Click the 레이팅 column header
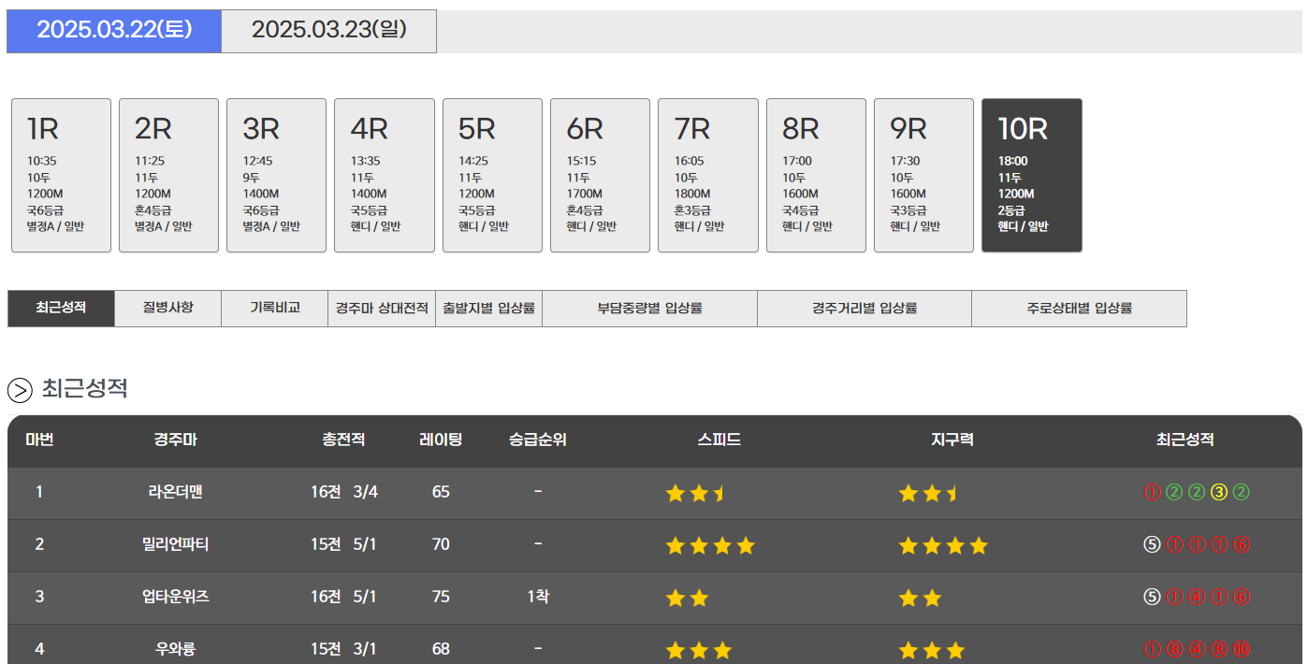 [441, 440]
